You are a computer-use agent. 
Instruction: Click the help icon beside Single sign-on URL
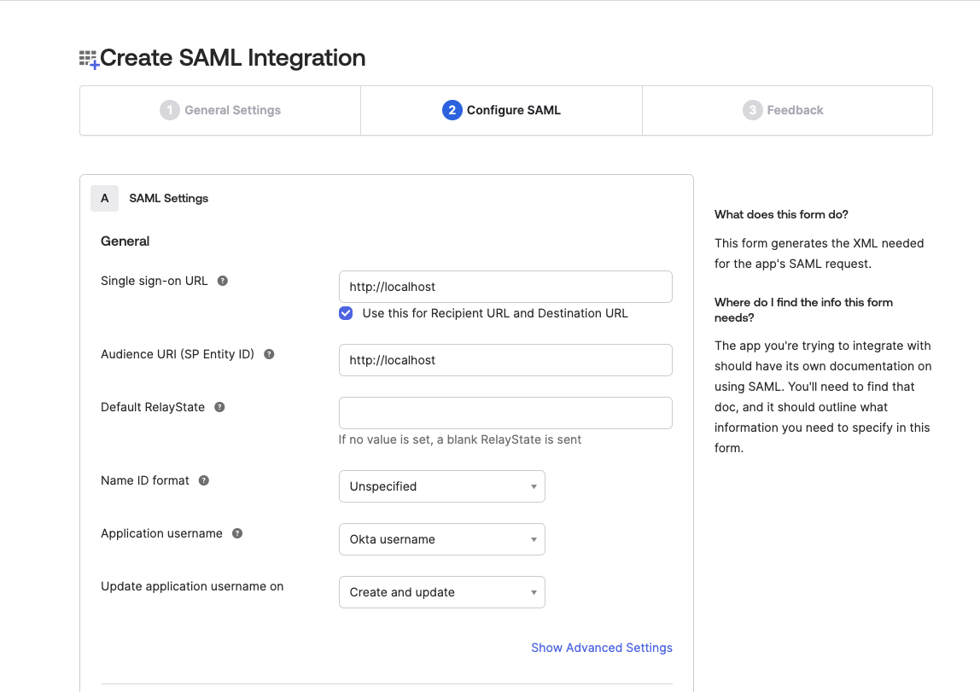coord(223,281)
